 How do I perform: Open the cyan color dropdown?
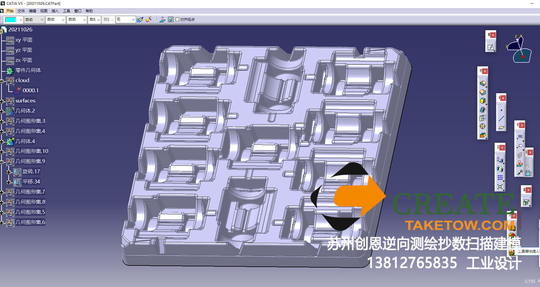tap(21, 19)
